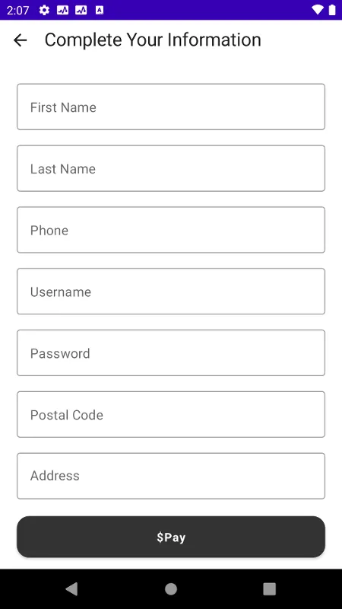Screen dimensions: 342x609
Task: Focus the Password field
Action: 171,352
